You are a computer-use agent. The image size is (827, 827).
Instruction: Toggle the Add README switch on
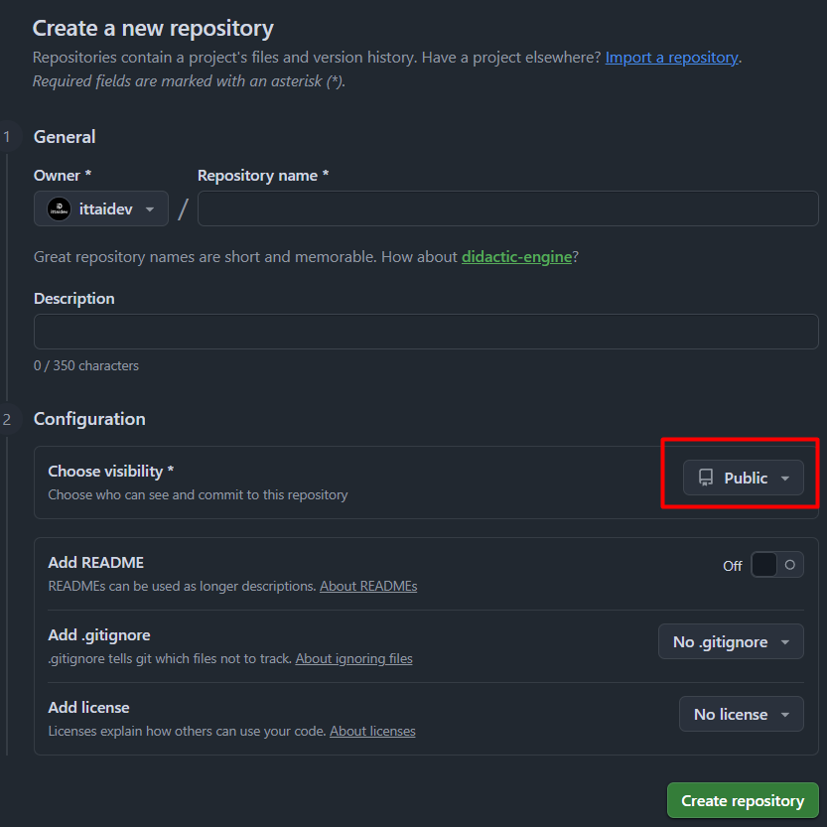pyautogui.click(x=777, y=563)
